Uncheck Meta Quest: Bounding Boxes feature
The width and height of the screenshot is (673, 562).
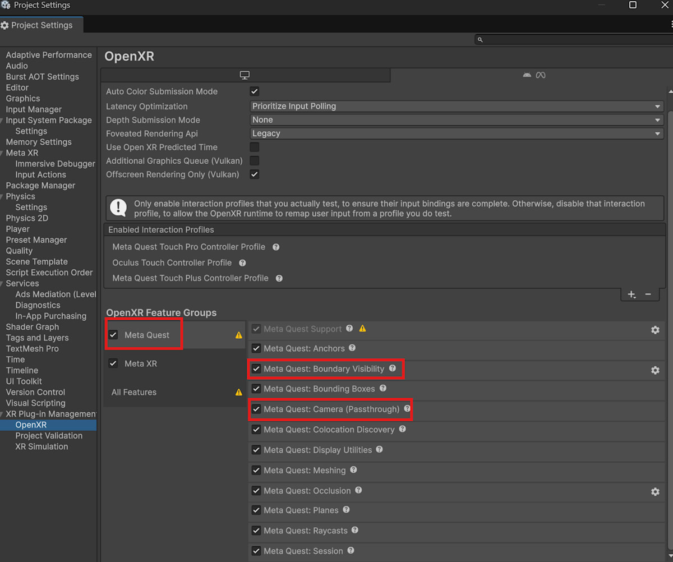pyautogui.click(x=256, y=389)
